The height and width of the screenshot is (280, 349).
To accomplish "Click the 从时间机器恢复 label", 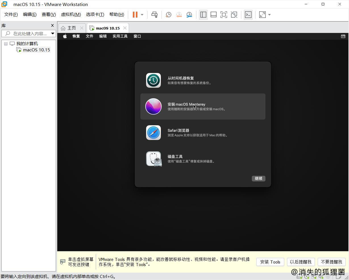I will click(x=181, y=78).
